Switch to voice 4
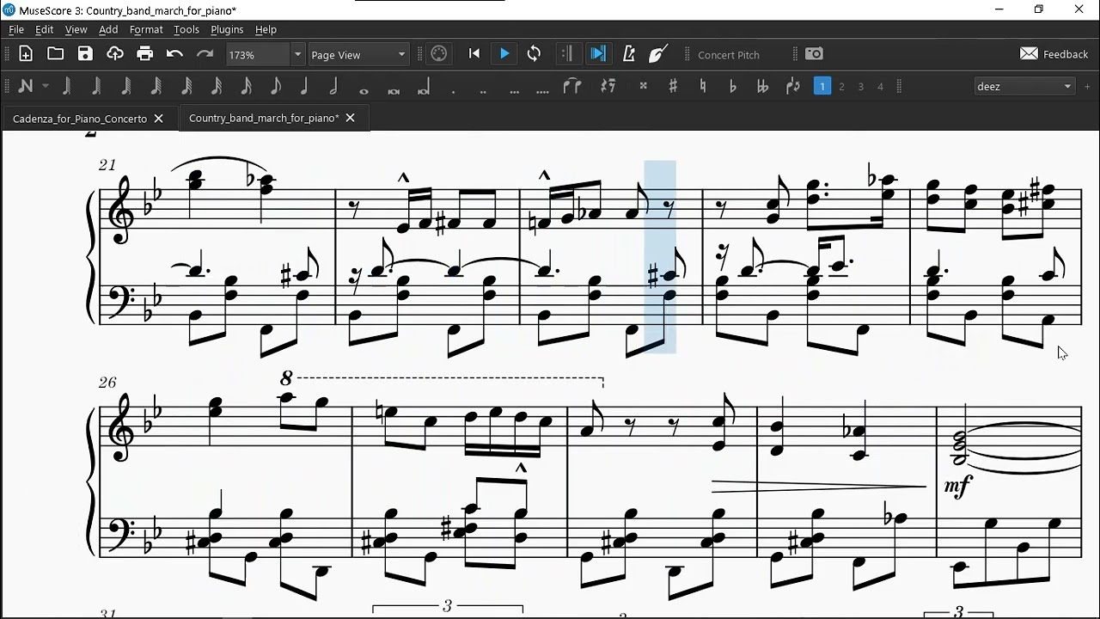This screenshot has height=619, width=1100. point(880,86)
